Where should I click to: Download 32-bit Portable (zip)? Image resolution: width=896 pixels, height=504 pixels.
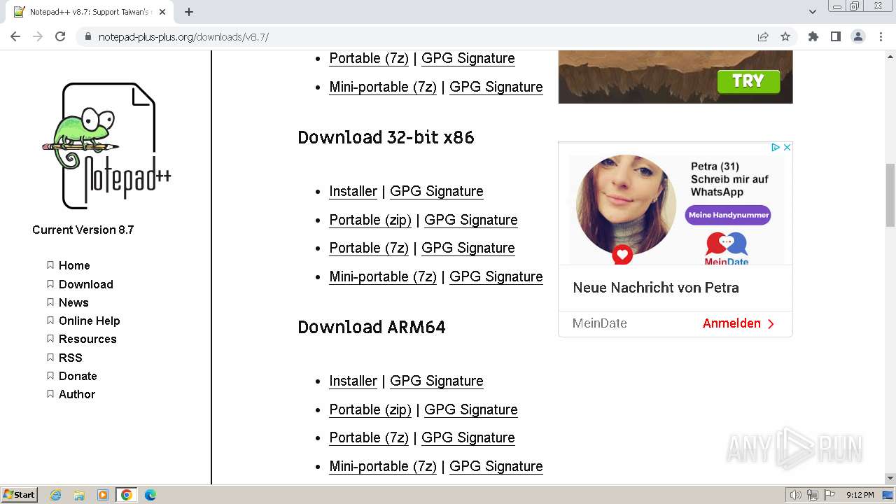tap(370, 220)
